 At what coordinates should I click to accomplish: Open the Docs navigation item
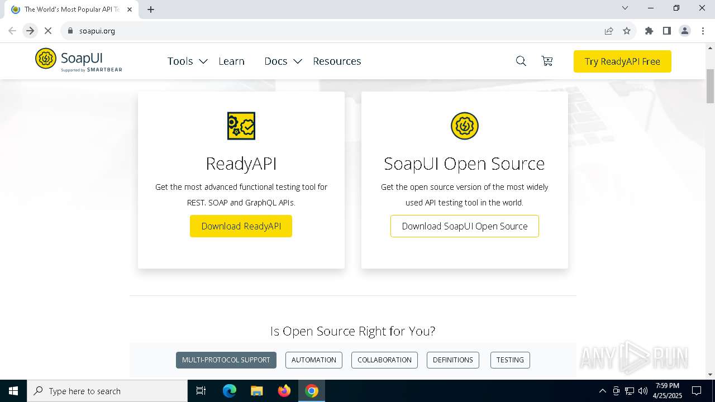click(x=275, y=61)
